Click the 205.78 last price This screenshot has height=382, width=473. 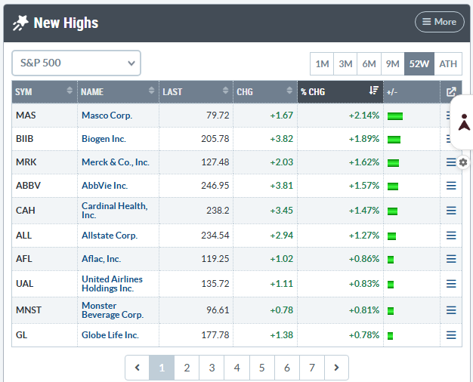215,139
